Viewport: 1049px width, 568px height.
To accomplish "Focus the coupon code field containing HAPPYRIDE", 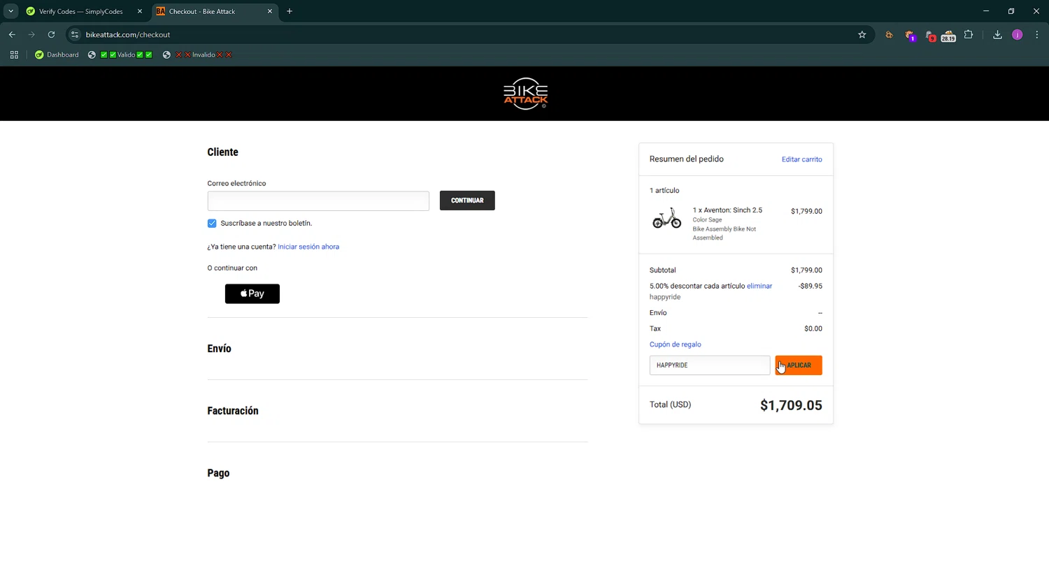I will [710, 365].
